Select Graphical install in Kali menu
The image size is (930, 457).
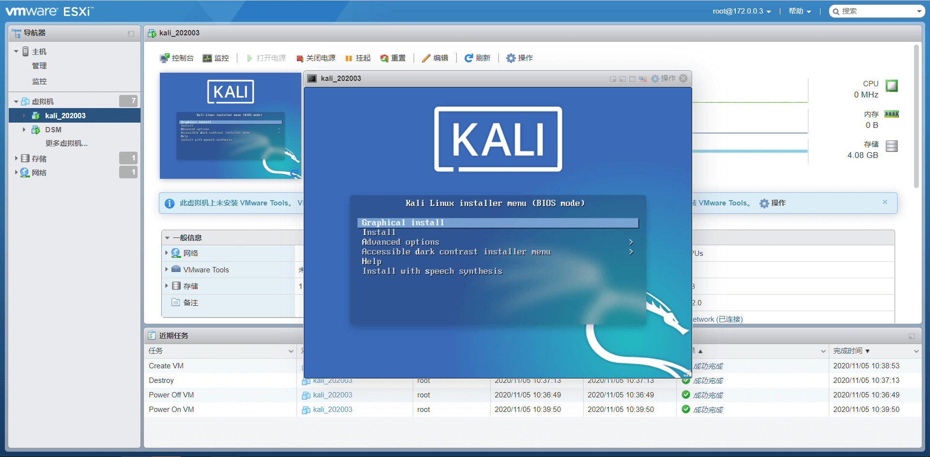point(498,223)
